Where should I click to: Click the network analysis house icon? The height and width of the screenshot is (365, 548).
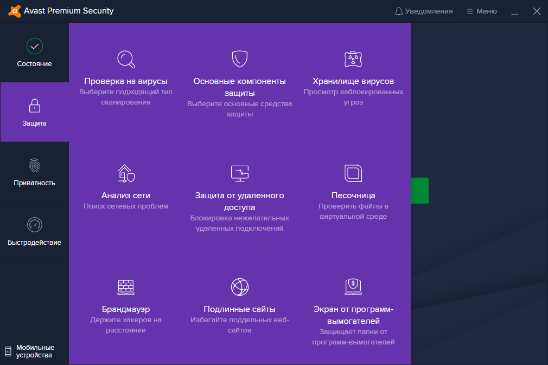[126, 173]
